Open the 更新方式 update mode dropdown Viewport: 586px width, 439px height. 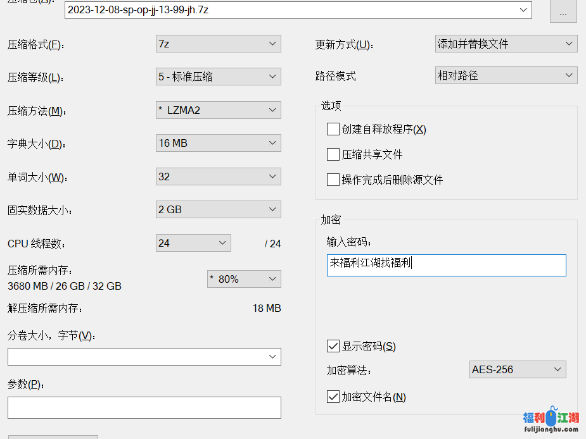coord(506,44)
